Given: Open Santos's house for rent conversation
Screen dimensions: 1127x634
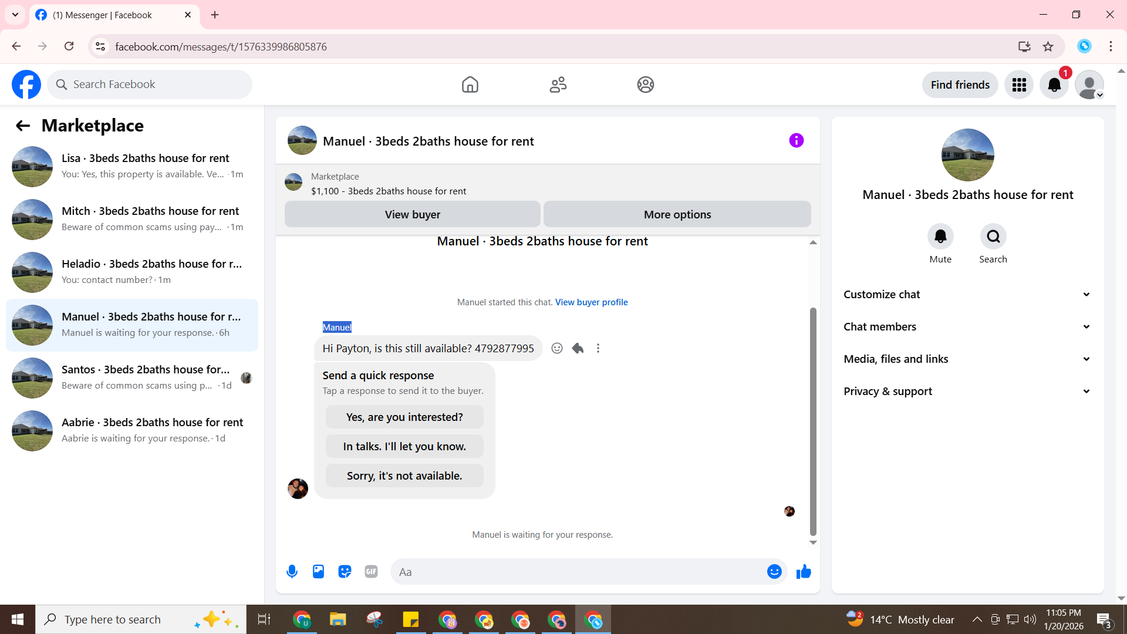Looking at the screenshot, I should (x=132, y=378).
